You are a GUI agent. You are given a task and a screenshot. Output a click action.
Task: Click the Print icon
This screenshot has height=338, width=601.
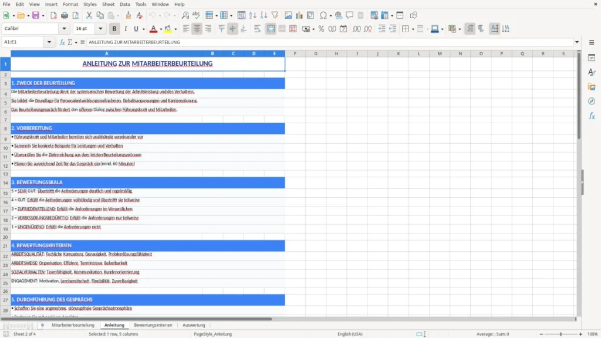click(65, 15)
